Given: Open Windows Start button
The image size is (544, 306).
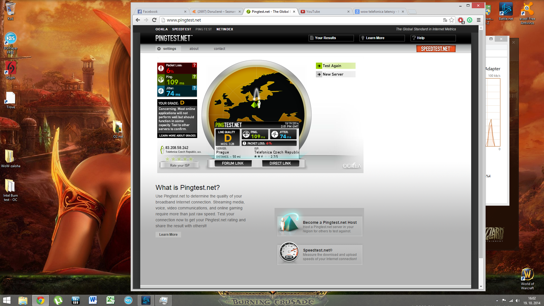Looking at the screenshot, I should [x=7, y=300].
